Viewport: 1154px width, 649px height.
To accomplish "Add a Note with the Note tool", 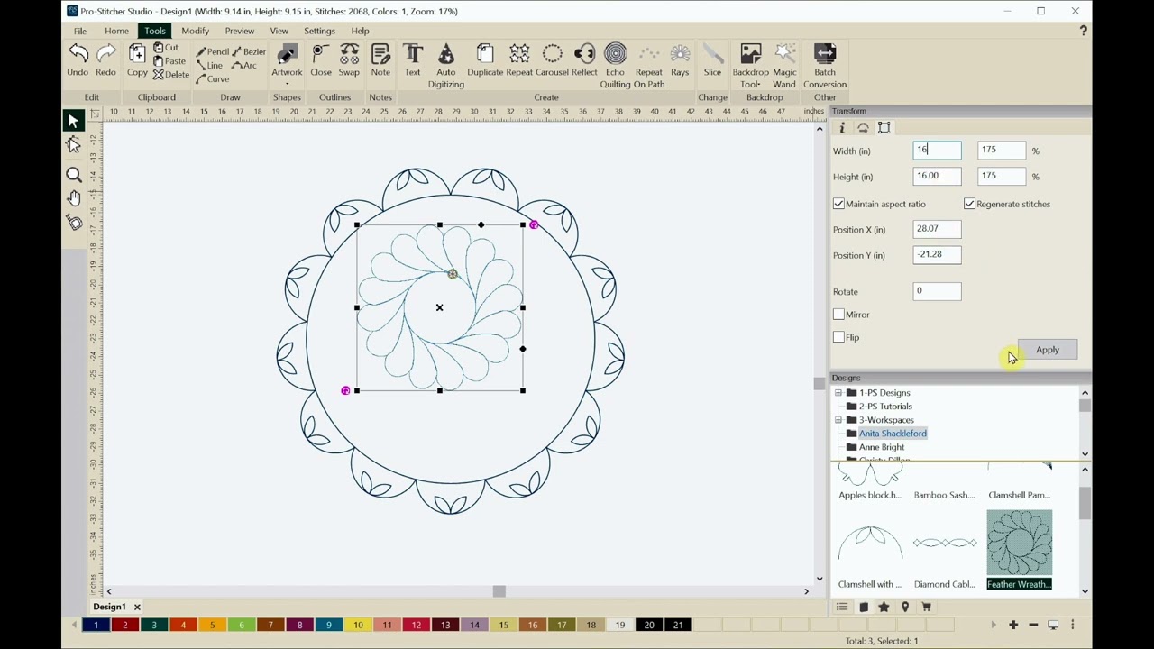I will click(380, 60).
